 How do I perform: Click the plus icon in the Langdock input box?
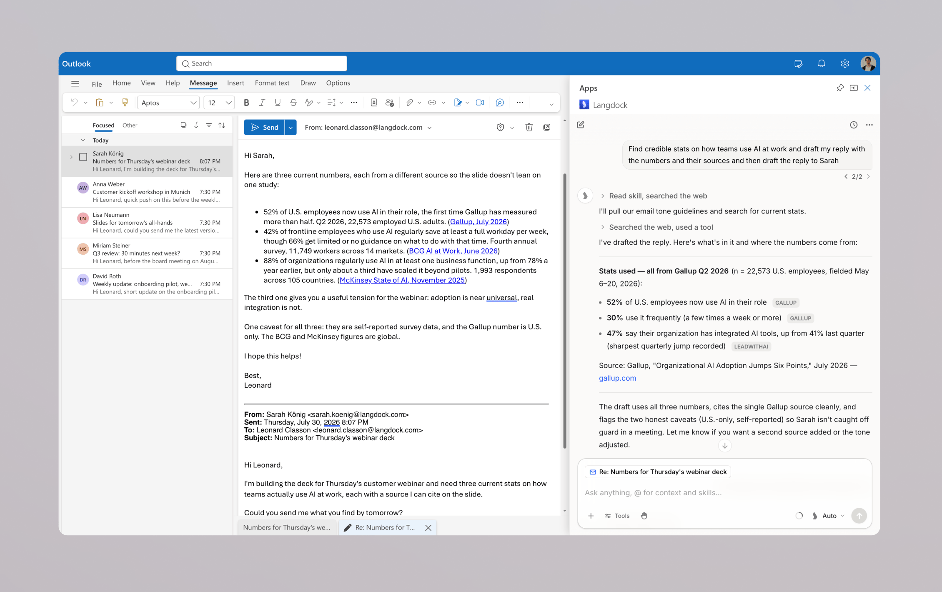coord(591,516)
